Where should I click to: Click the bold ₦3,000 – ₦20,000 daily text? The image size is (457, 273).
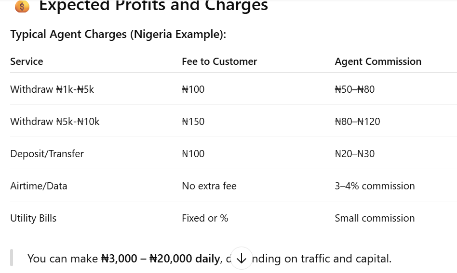[x=161, y=259]
